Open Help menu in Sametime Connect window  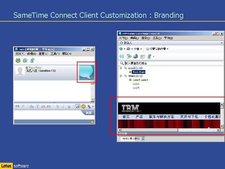point(168,38)
